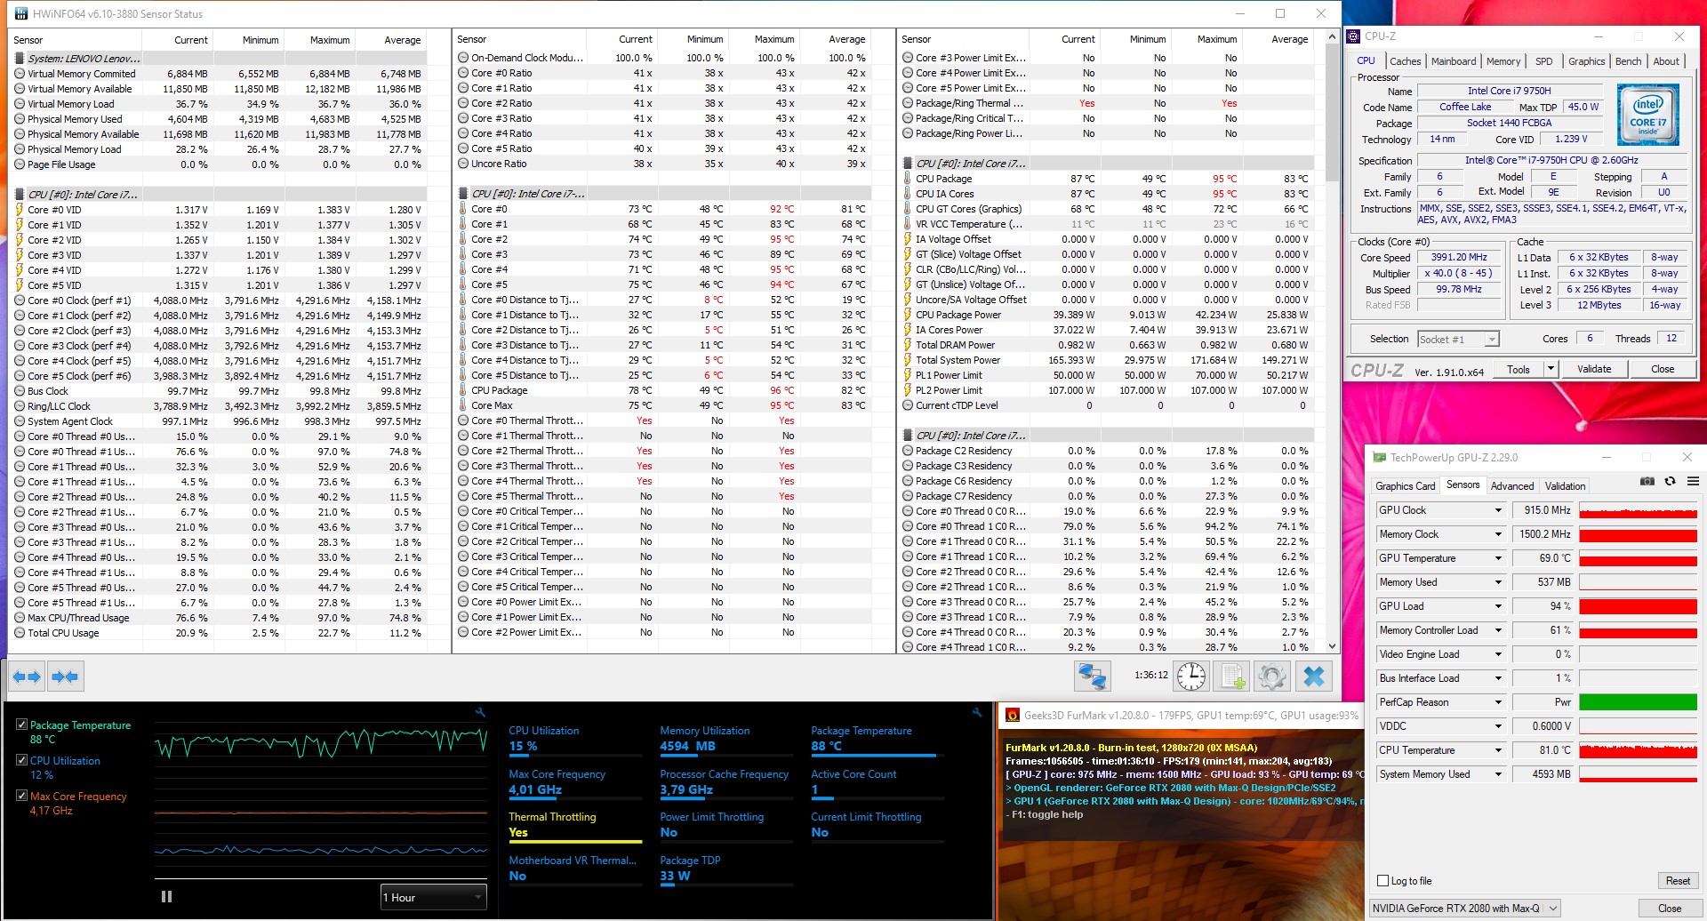Switch to the CPU-Z Memory tab
This screenshot has width=1707, height=921.
point(1503,61)
